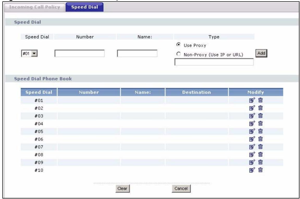Focus the Number input field
Image resolution: width=300 pixels, height=199 pixels.
(79, 54)
